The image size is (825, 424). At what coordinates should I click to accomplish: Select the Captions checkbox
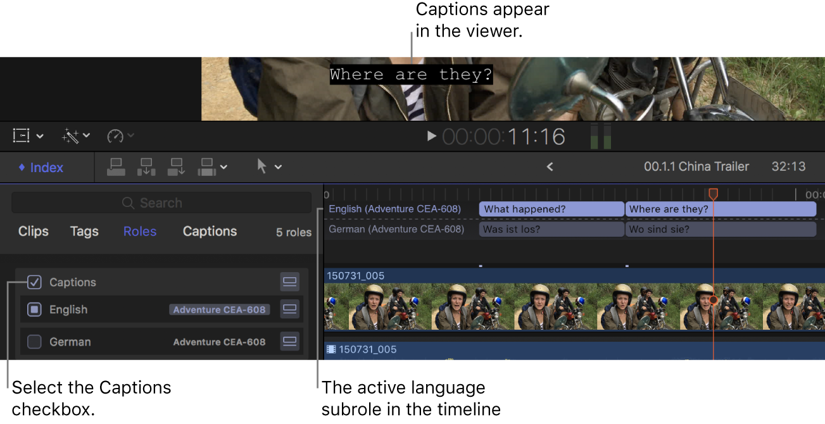point(34,282)
